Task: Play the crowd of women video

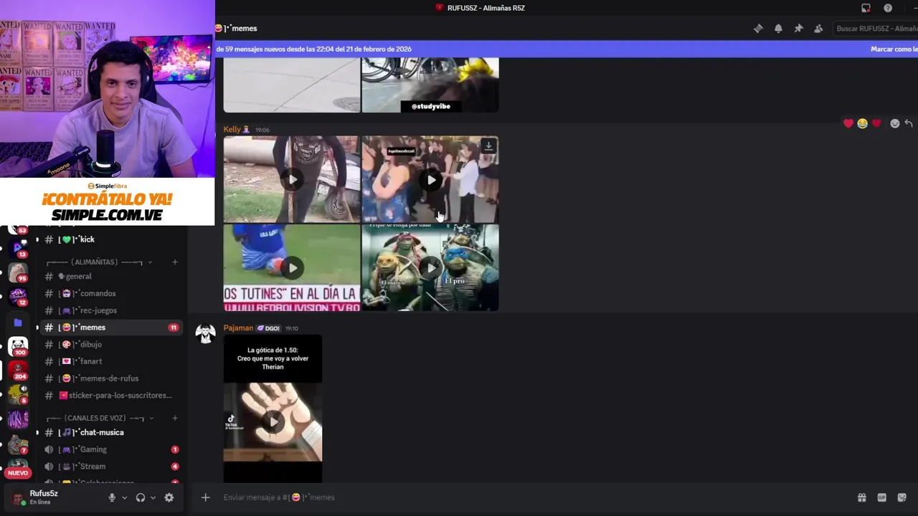Action: point(430,179)
